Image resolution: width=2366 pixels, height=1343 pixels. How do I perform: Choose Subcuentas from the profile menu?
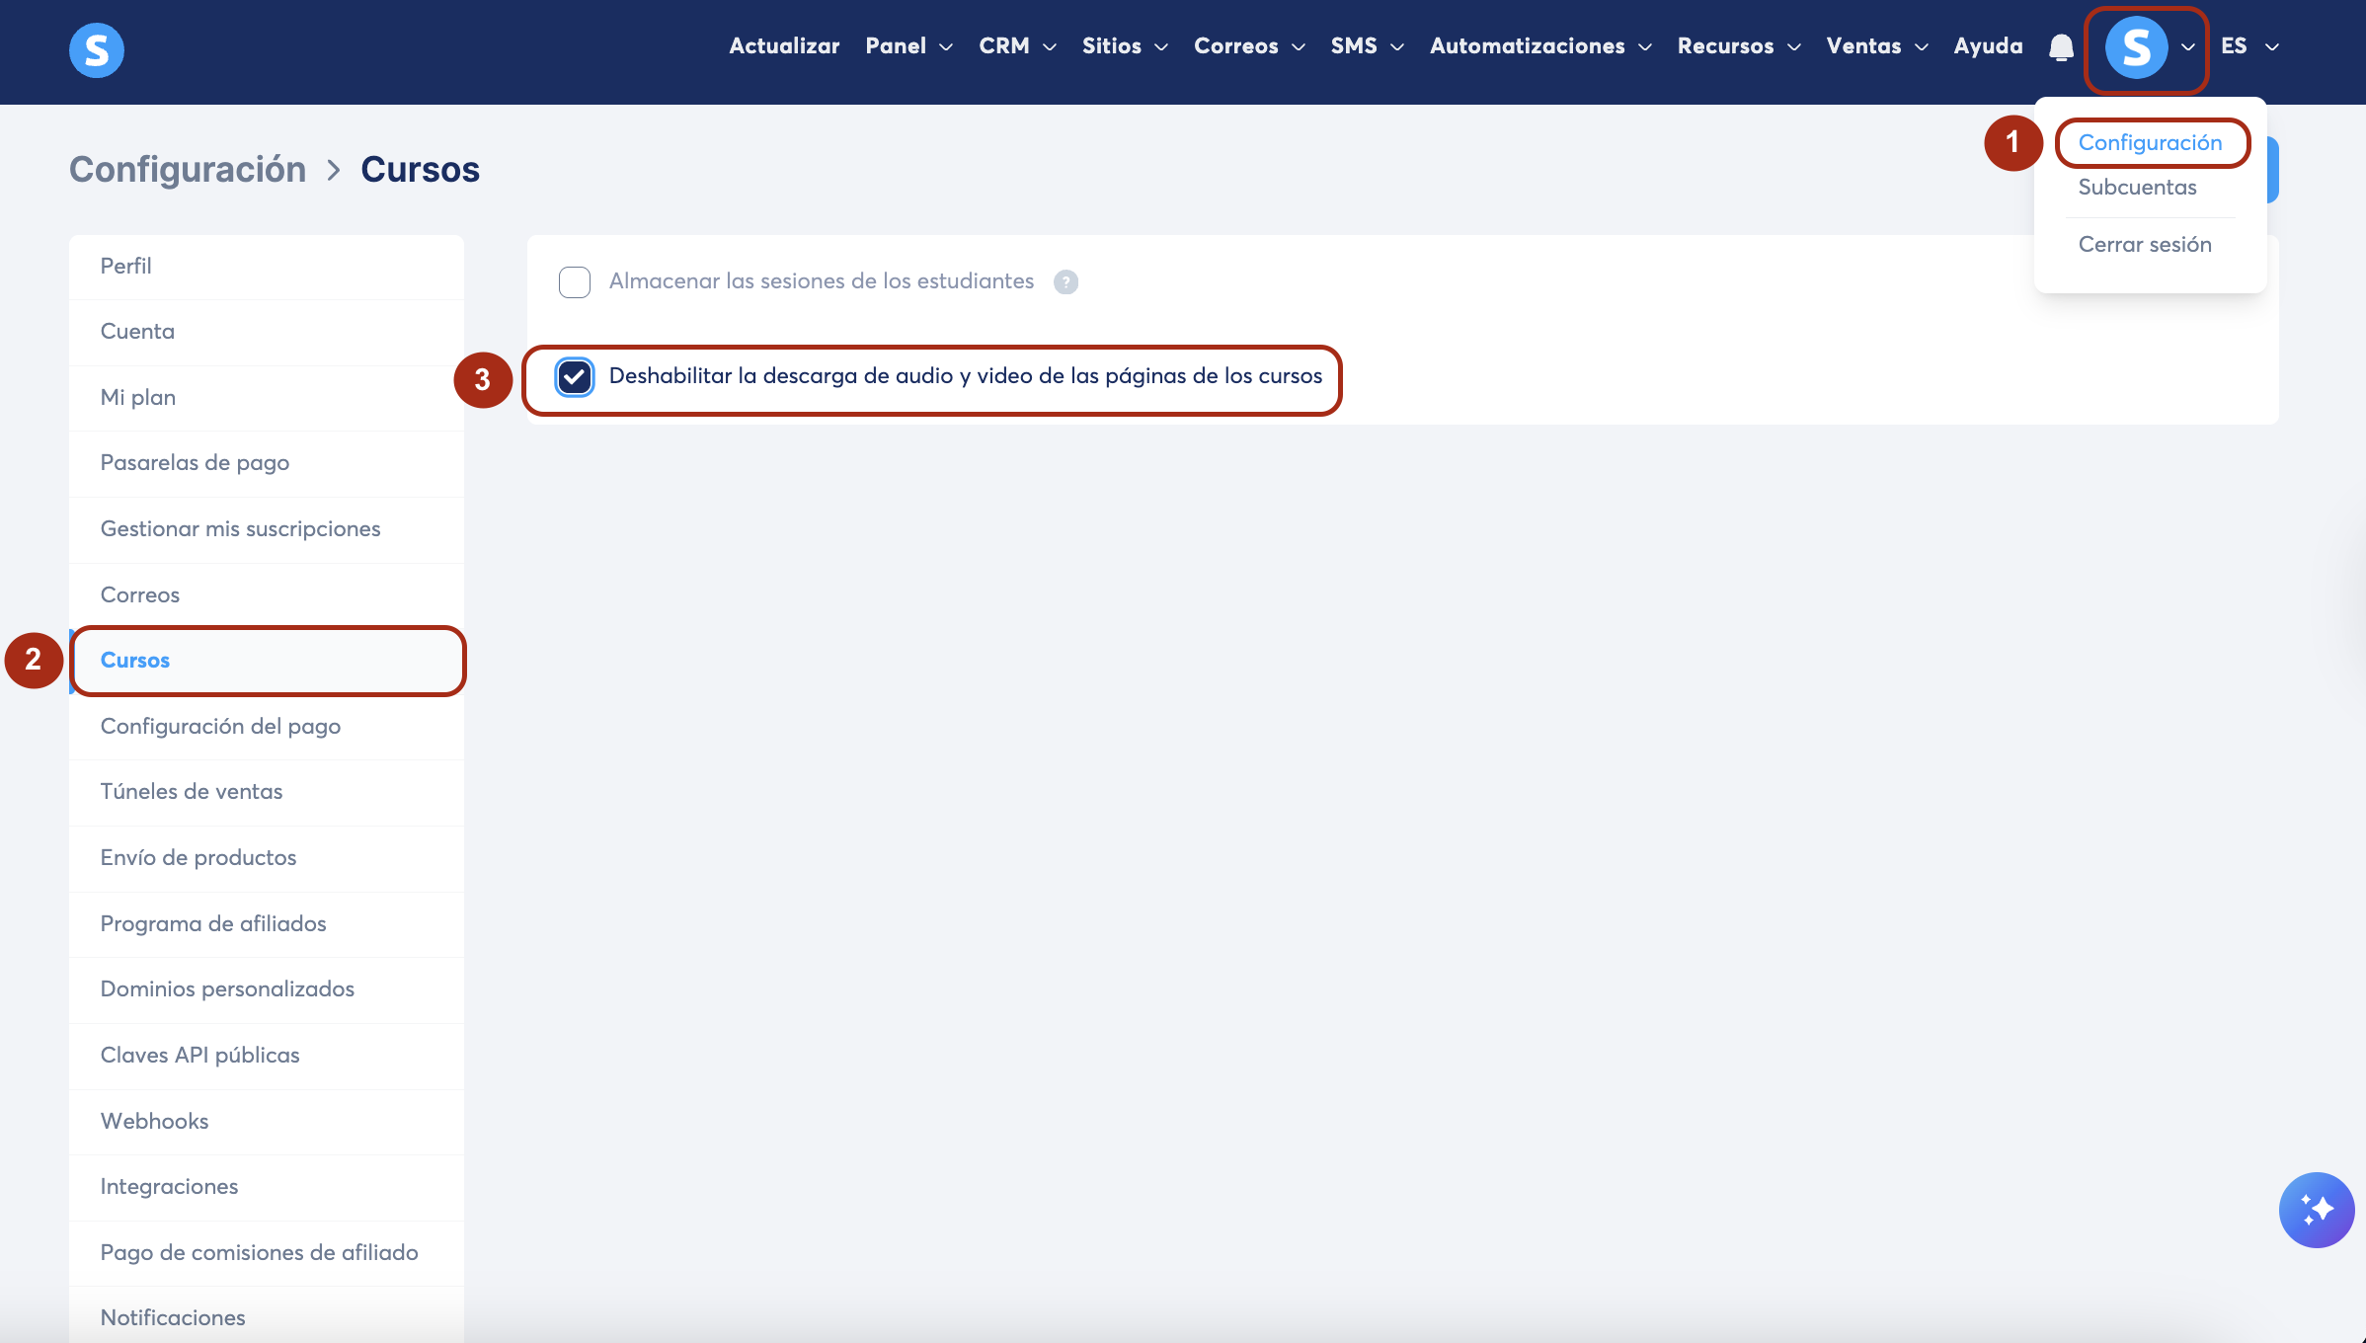2137,188
